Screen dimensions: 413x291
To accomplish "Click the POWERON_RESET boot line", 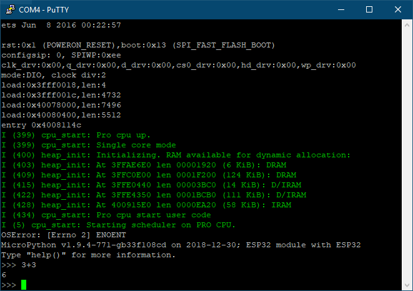I will 138,46.
